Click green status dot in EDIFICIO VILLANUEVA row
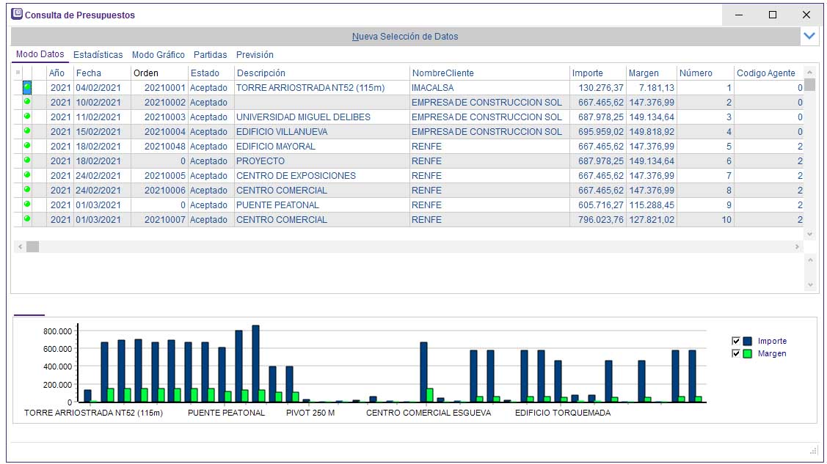Viewport: 827px width, 464px height. click(x=28, y=131)
